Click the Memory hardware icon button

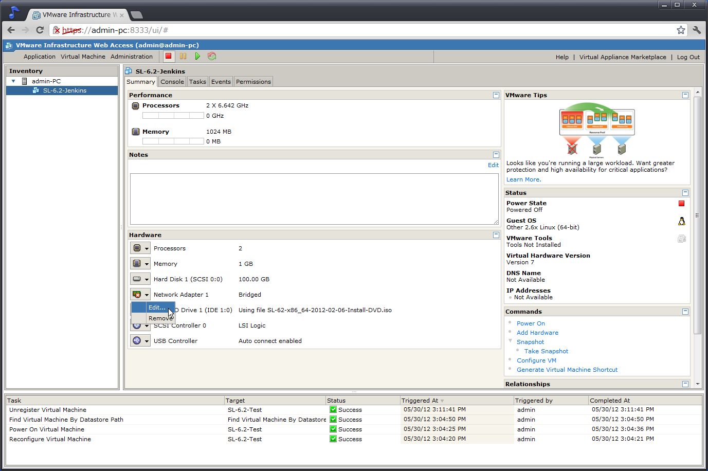coord(137,263)
